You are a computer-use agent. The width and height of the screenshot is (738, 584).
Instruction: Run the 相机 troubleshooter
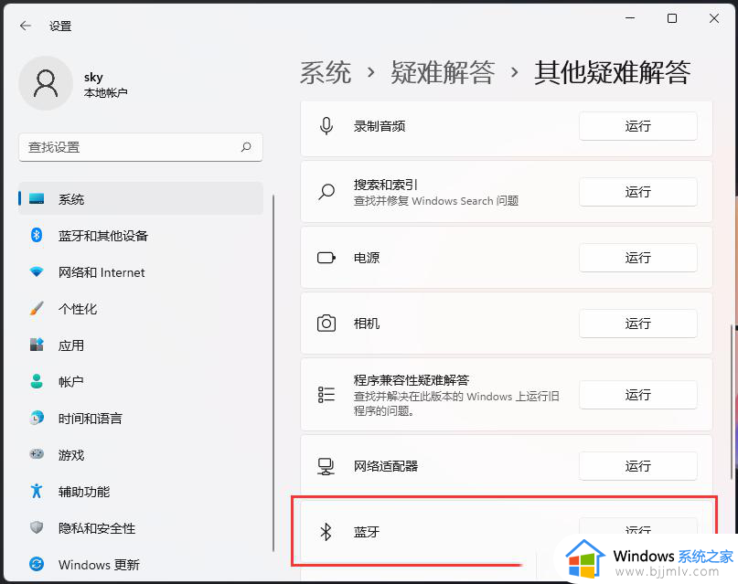[x=637, y=324]
